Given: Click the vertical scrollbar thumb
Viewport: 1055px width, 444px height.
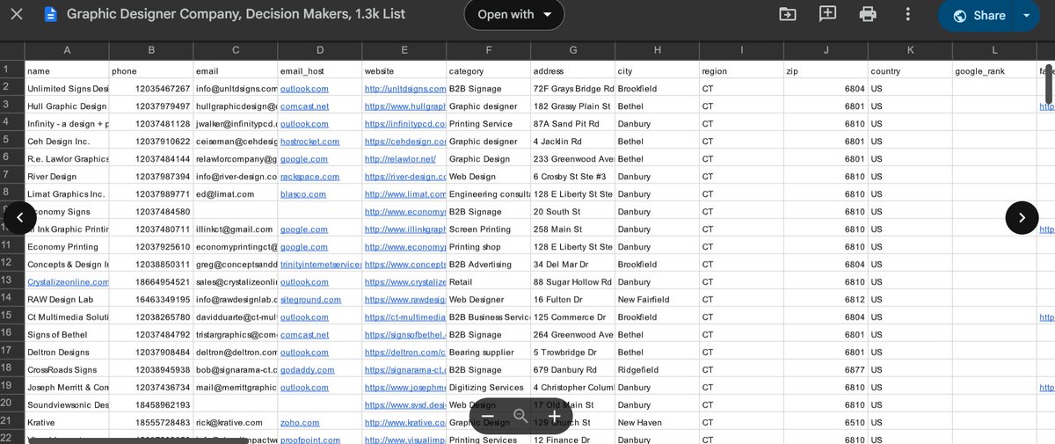Looking at the screenshot, I should click(x=1049, y=86).
